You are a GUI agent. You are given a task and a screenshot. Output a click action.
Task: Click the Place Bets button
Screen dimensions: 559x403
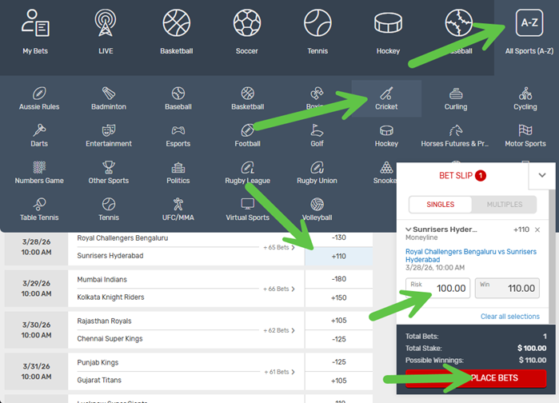click(476, 377)
